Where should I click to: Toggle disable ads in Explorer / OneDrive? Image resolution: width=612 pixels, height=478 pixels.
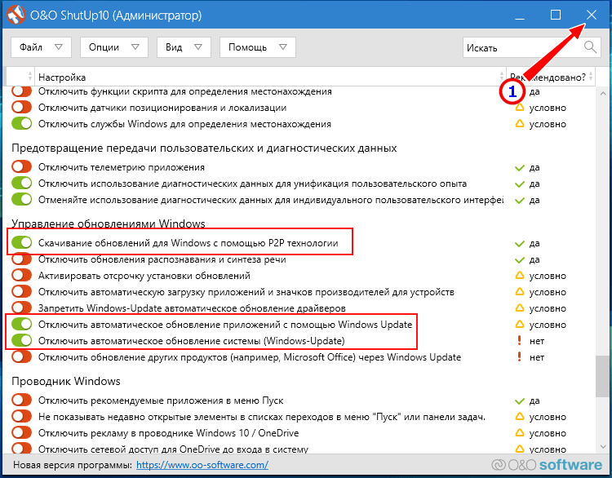[21, 433]
